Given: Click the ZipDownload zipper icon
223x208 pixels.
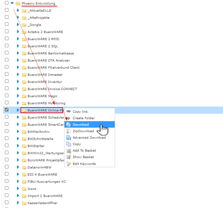Looking at the screenshot, I should (x=68, y=131).
